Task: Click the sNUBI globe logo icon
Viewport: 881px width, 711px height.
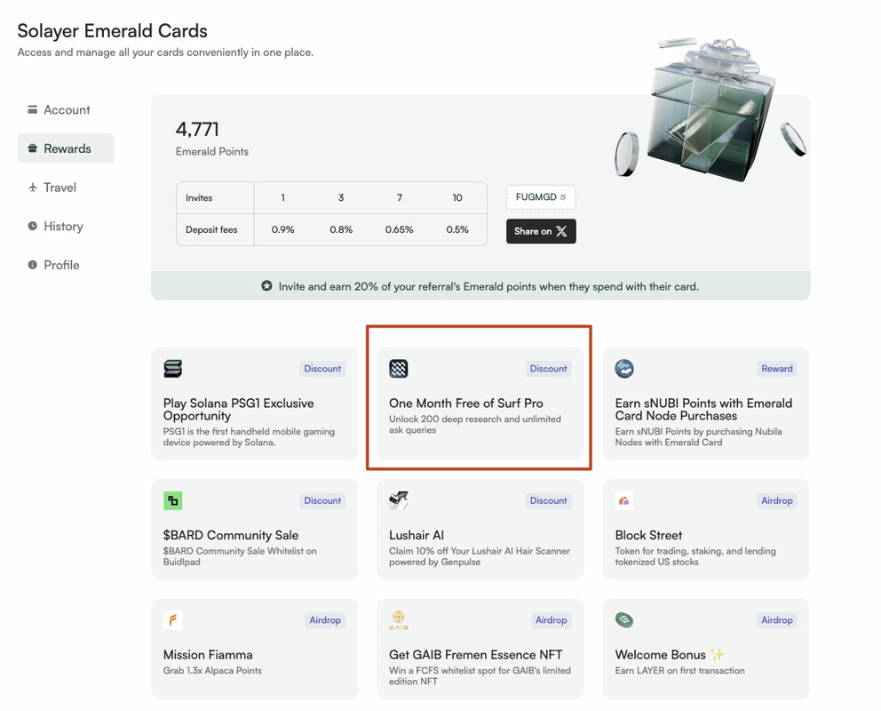Action: (624, 369)
